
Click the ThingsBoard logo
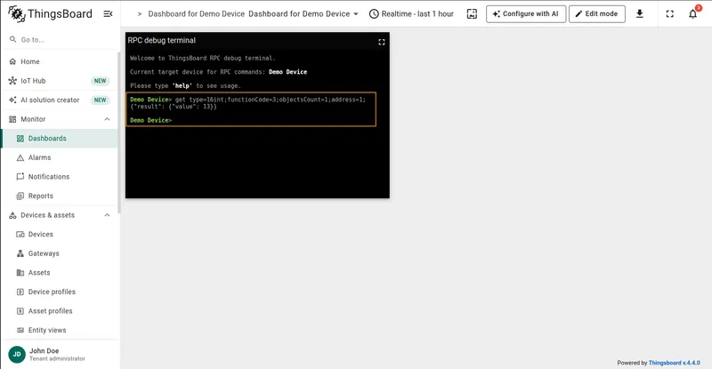coord(50,13)
